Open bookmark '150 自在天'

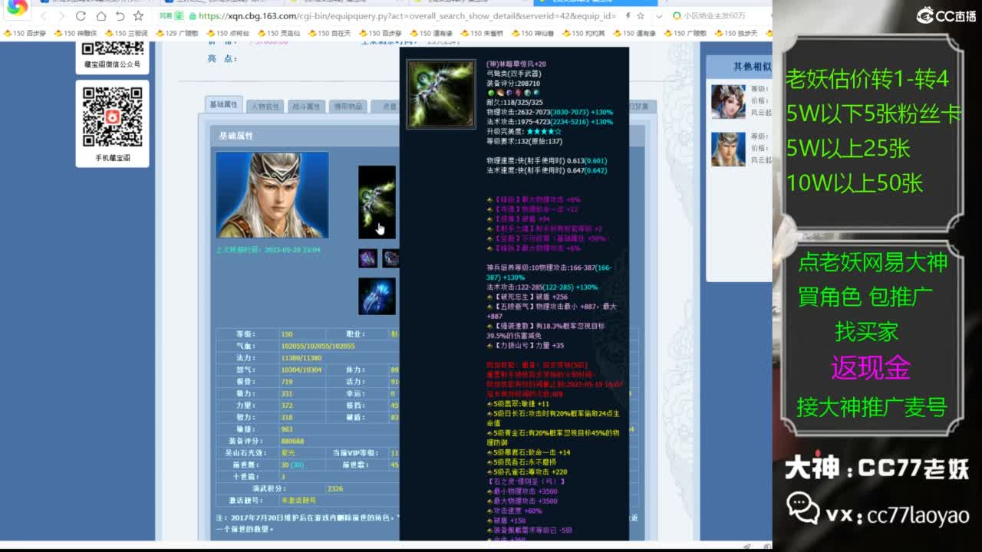point(329,33)
